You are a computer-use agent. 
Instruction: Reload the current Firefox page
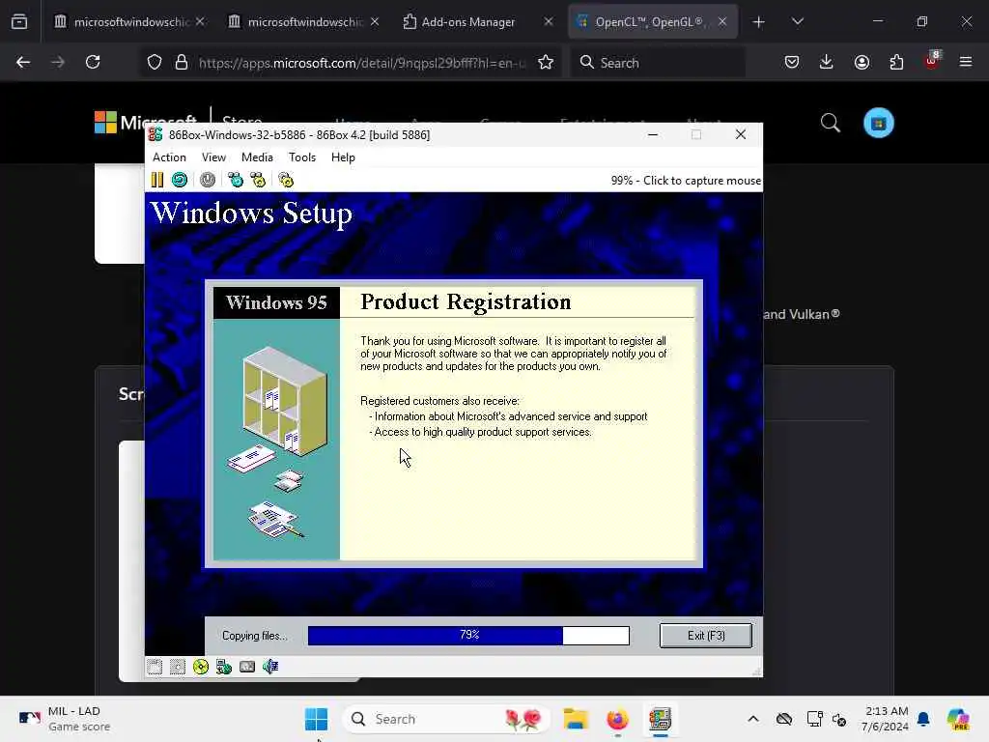(93, 62)
